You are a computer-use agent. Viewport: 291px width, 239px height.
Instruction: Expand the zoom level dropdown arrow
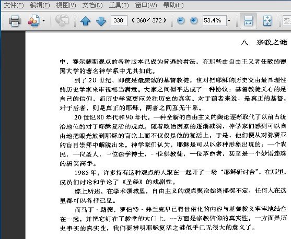(x=229, y=20)
